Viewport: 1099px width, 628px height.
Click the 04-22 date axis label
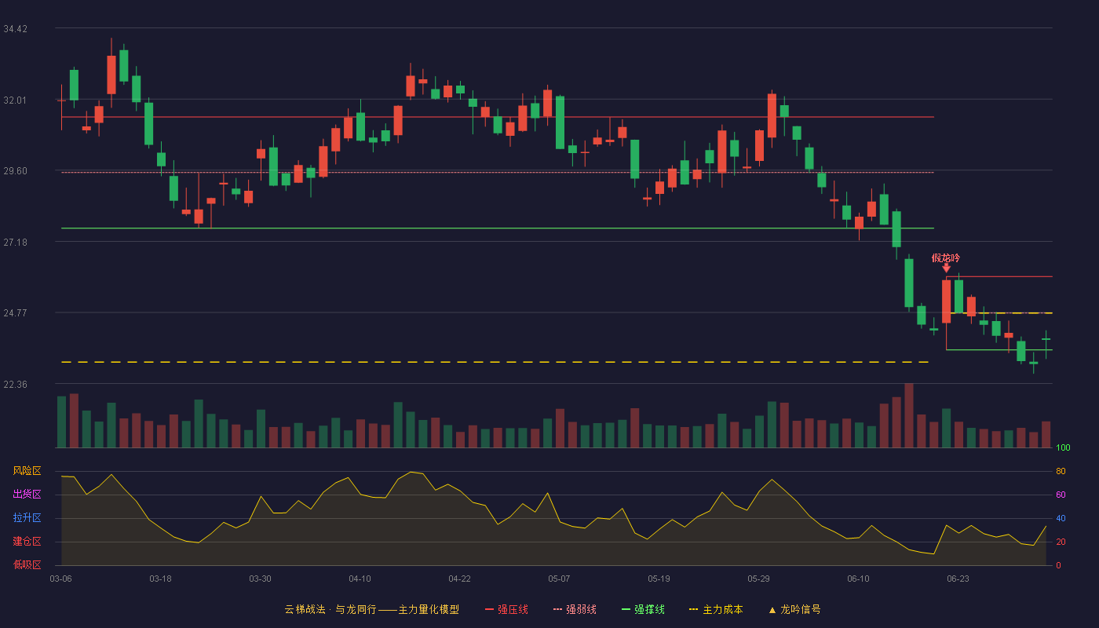pyautogui.click(x=459, y=579)
